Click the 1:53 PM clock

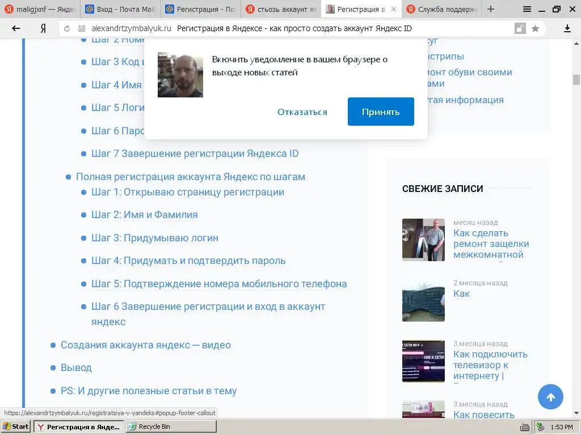click(561, 427)
